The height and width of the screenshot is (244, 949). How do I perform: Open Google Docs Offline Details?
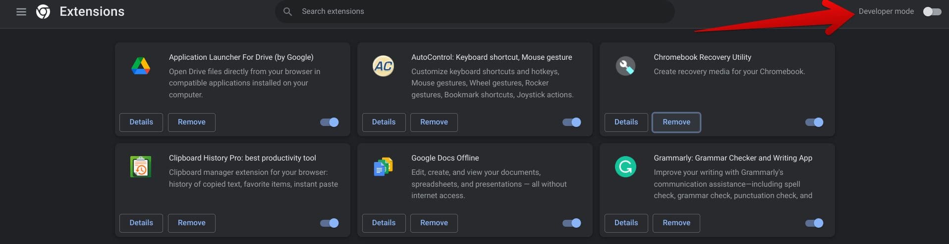(x=384, y=223)
